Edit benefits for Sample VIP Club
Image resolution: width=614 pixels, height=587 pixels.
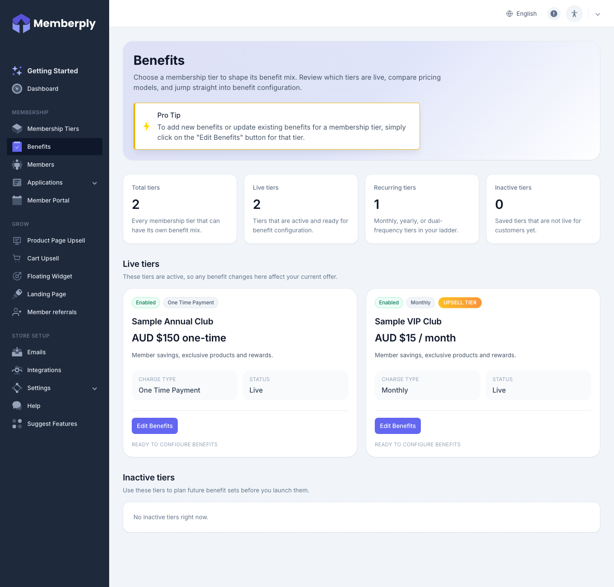(398, 426)
